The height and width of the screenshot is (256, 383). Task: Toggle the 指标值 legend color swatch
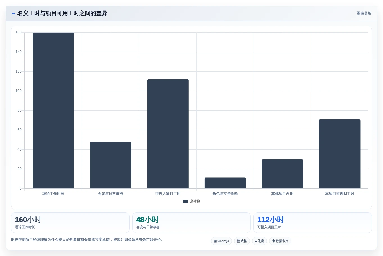[185, 201]
